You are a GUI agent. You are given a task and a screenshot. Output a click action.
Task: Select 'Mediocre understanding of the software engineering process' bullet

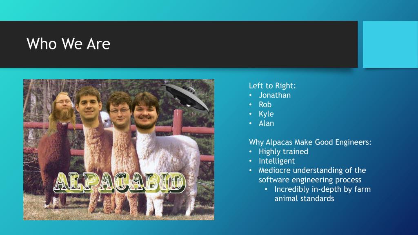point(312,175)
